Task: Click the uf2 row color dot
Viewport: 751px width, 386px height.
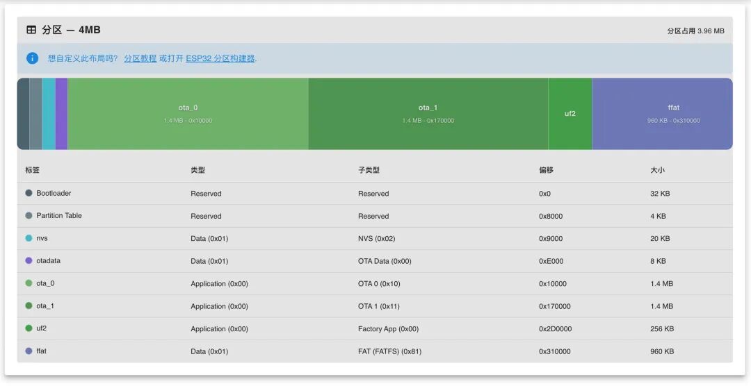Action: click(x=29, y=328)
